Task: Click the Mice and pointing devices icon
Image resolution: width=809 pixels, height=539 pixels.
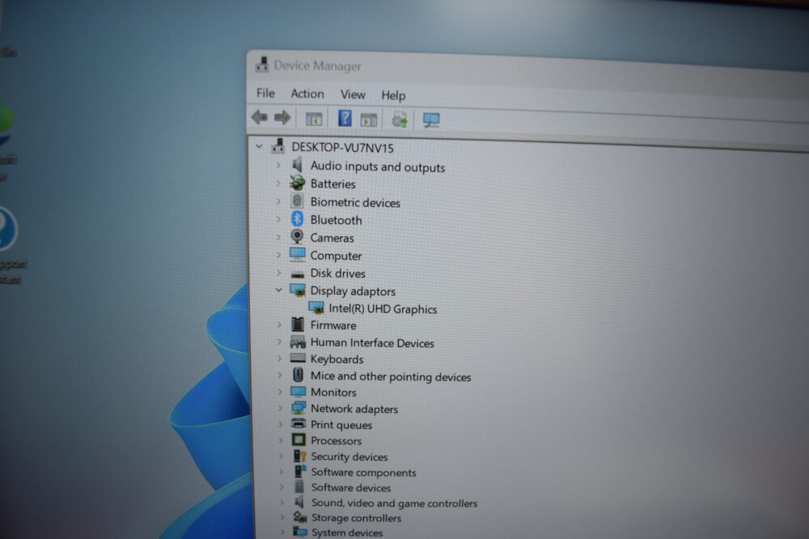Action: tap(299, 375)
